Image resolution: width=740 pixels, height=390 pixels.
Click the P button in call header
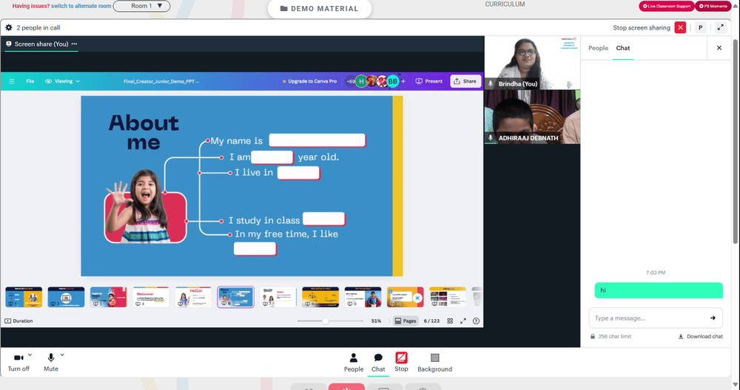click(x=700, y=28)
